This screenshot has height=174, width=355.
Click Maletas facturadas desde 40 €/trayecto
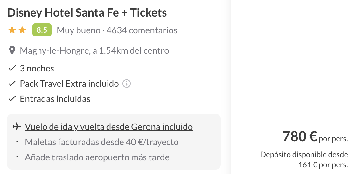tap(102, 142)
